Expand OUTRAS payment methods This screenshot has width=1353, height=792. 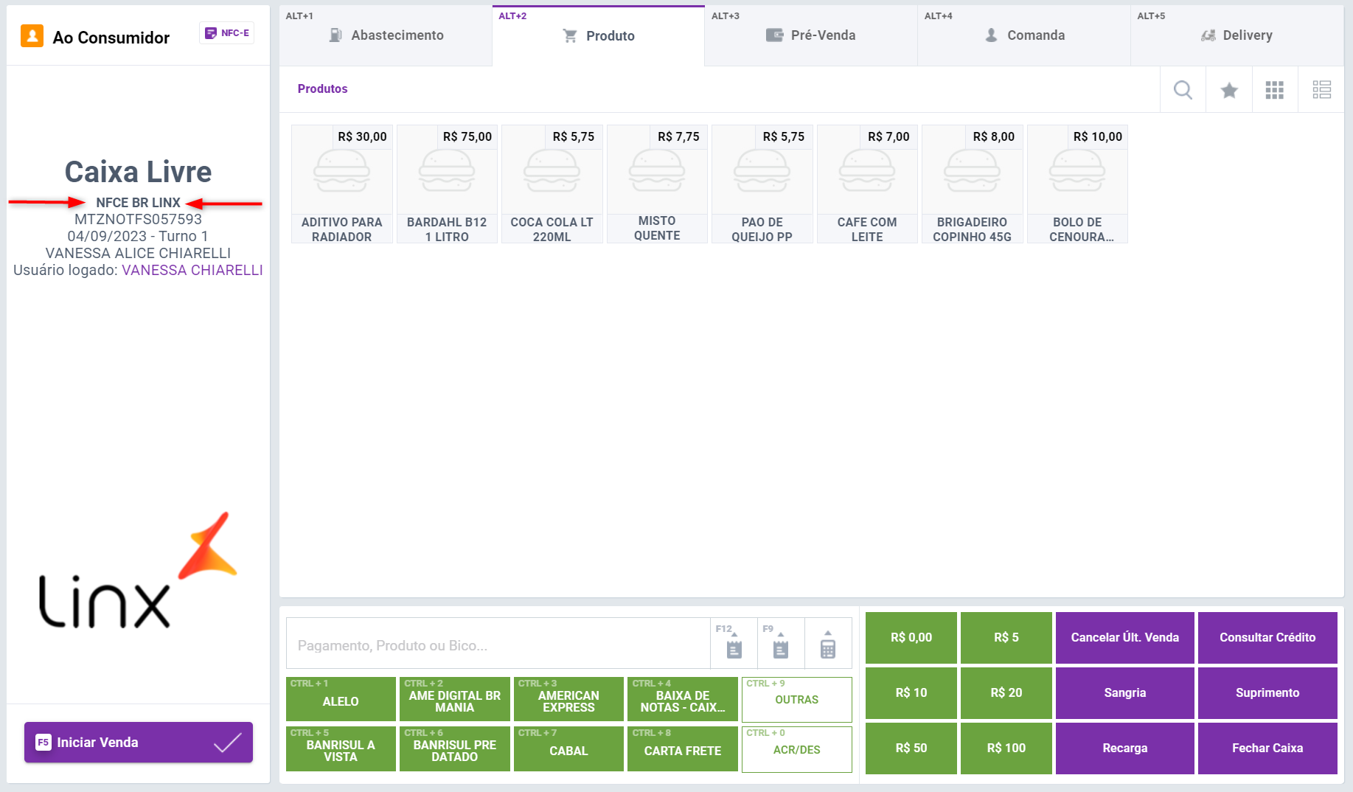tap(796, 699)
